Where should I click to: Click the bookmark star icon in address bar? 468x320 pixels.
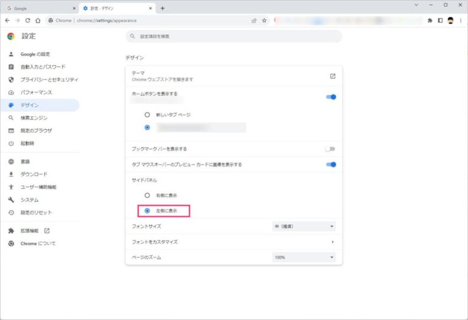coord(264,20)
